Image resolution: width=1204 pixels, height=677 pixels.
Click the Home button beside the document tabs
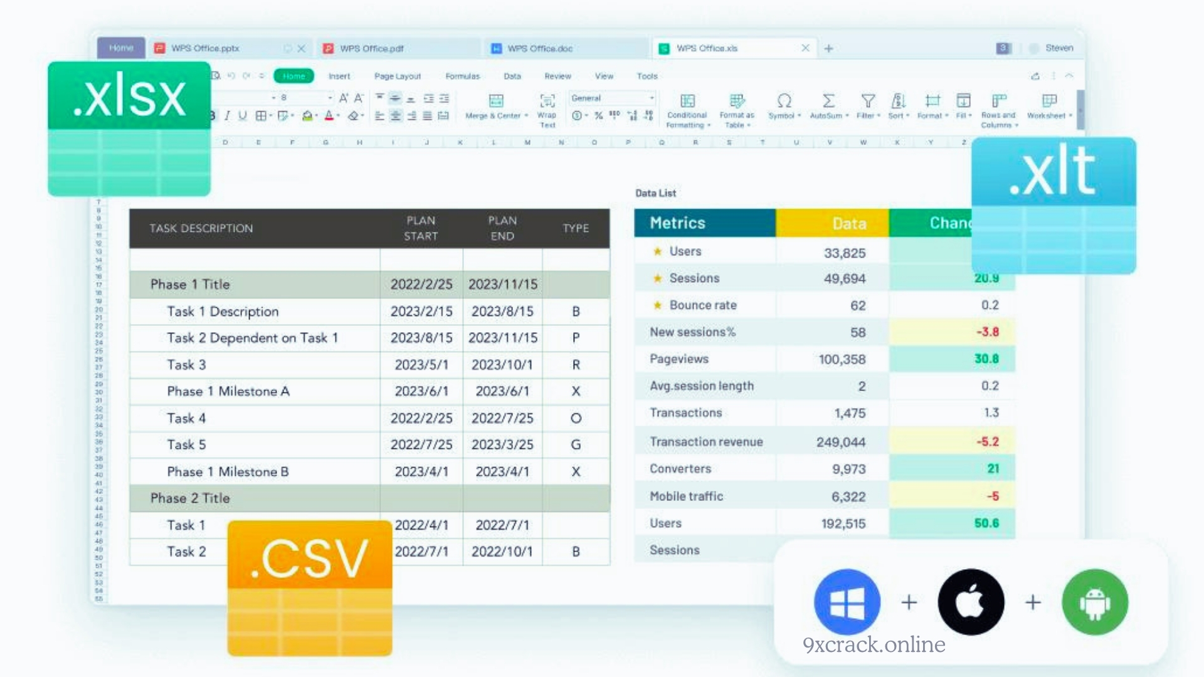click(x=121, y=48)
